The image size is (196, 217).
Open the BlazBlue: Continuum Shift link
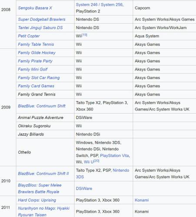coord(42,106)
